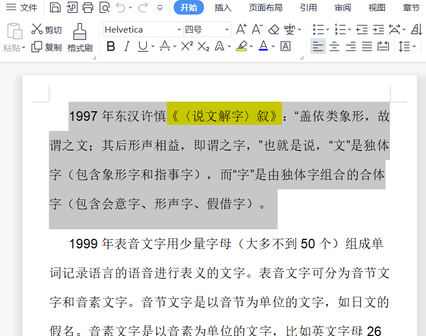
Task: Toggle Bold formatting
Action: tap(111, 47)
